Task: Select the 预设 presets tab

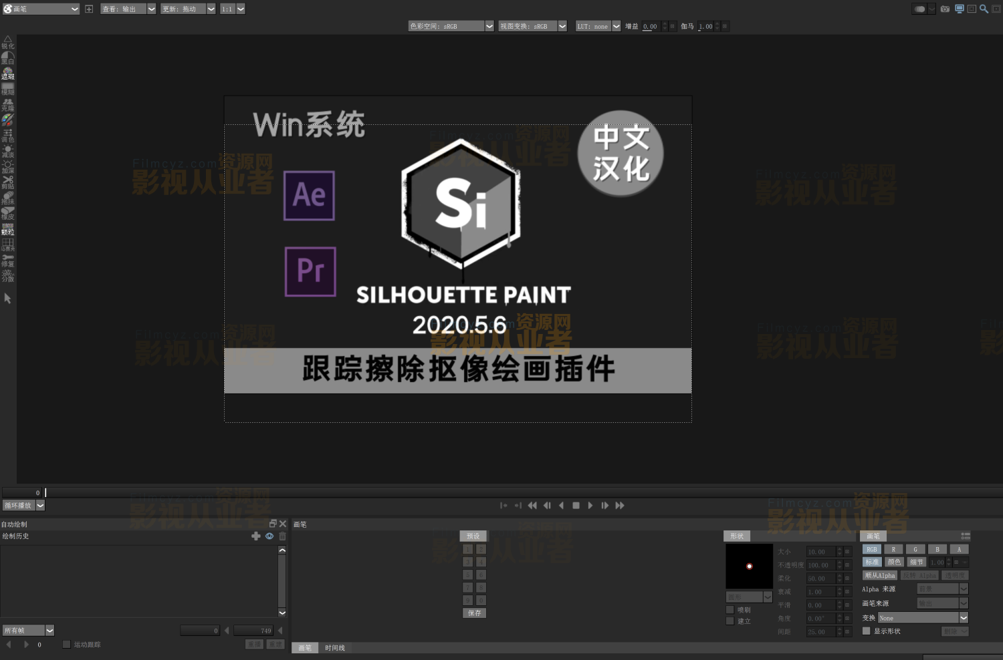Action: pos(473,536)
